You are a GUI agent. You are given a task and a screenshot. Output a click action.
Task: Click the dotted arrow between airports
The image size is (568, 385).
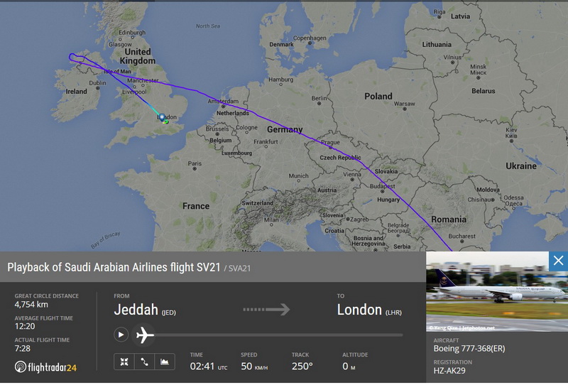tap(266, 310)
